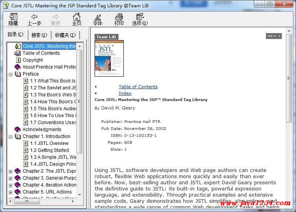Viewport: 296px width, 212px height.
Task: Collapse the Preface tree node
Action: (x=11, y=74)
